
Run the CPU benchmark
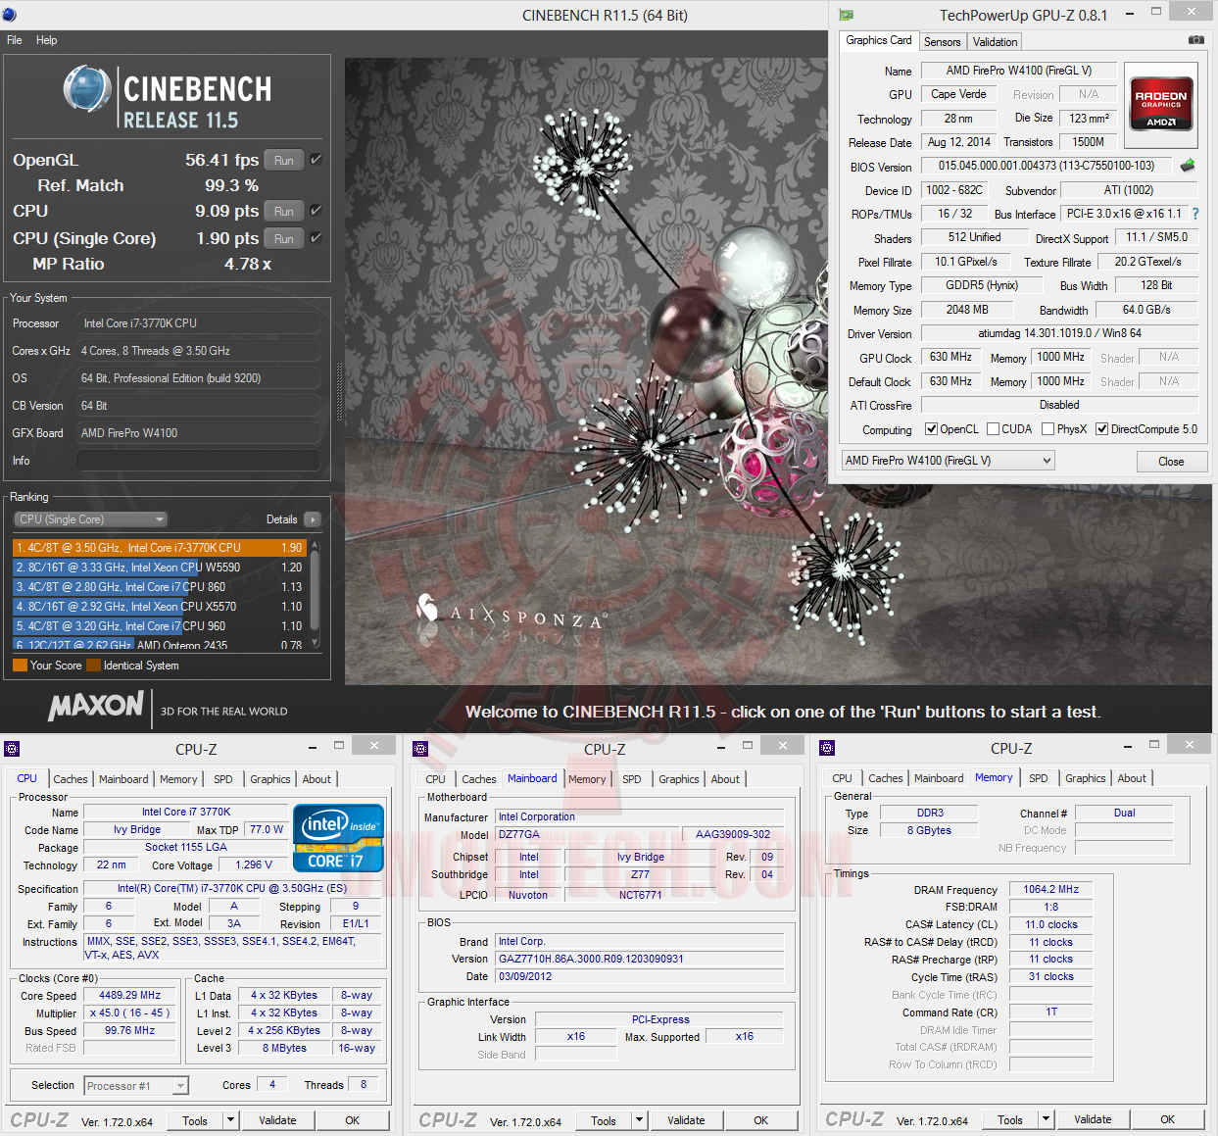pyautogui.click(x=284, y=211)
